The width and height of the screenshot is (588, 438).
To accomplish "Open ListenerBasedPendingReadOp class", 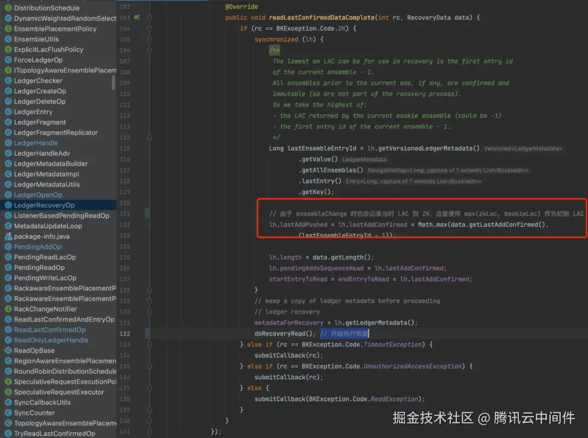I will (x=62, y=215).
